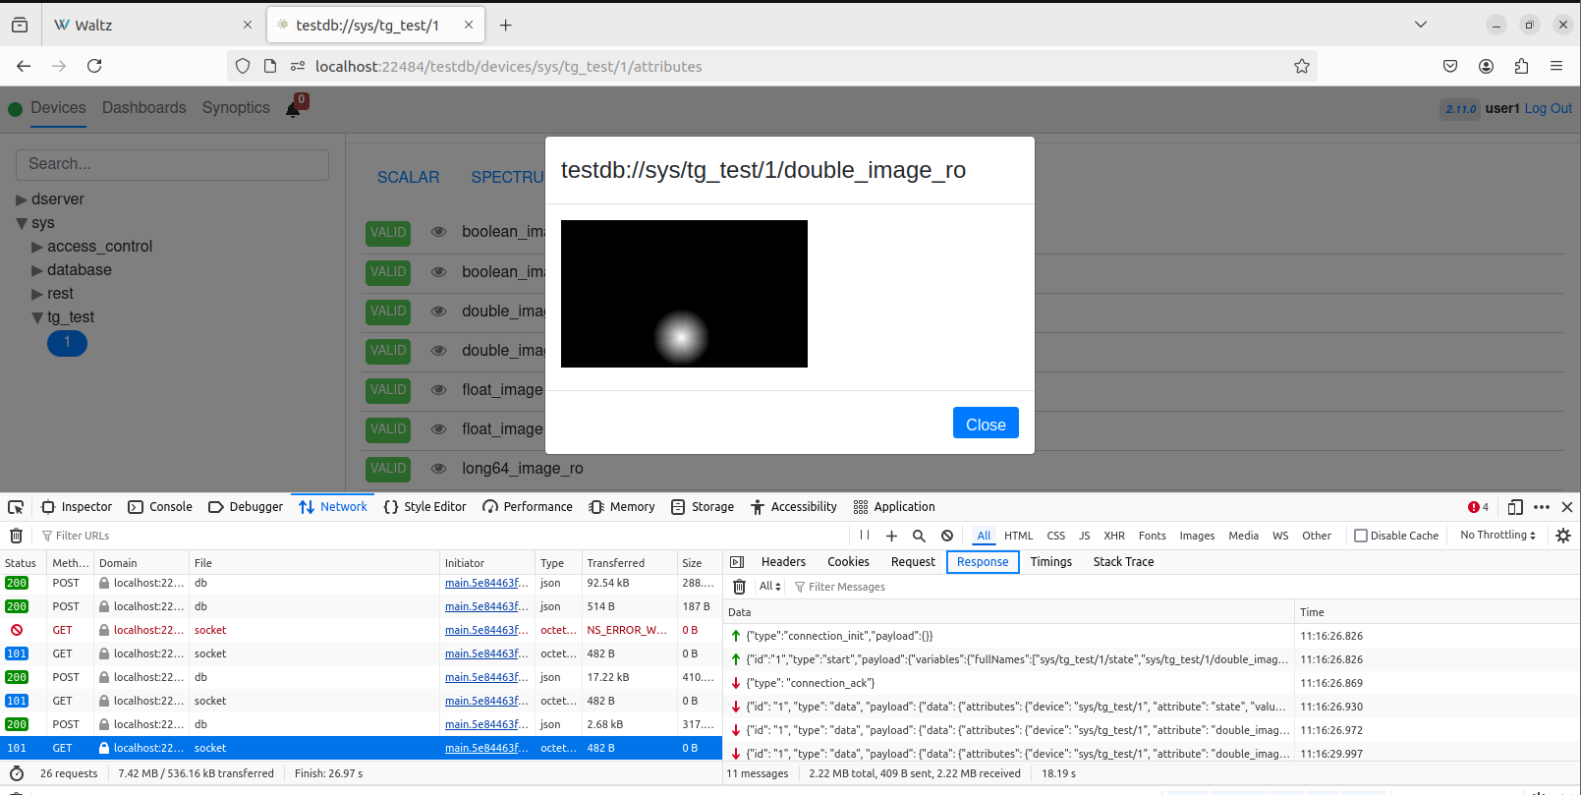Click the element picker icon in DevTools
Image resolution: width=1581 pixels, height=795 pixels.
pyautogui.click(x=16, y=507)
